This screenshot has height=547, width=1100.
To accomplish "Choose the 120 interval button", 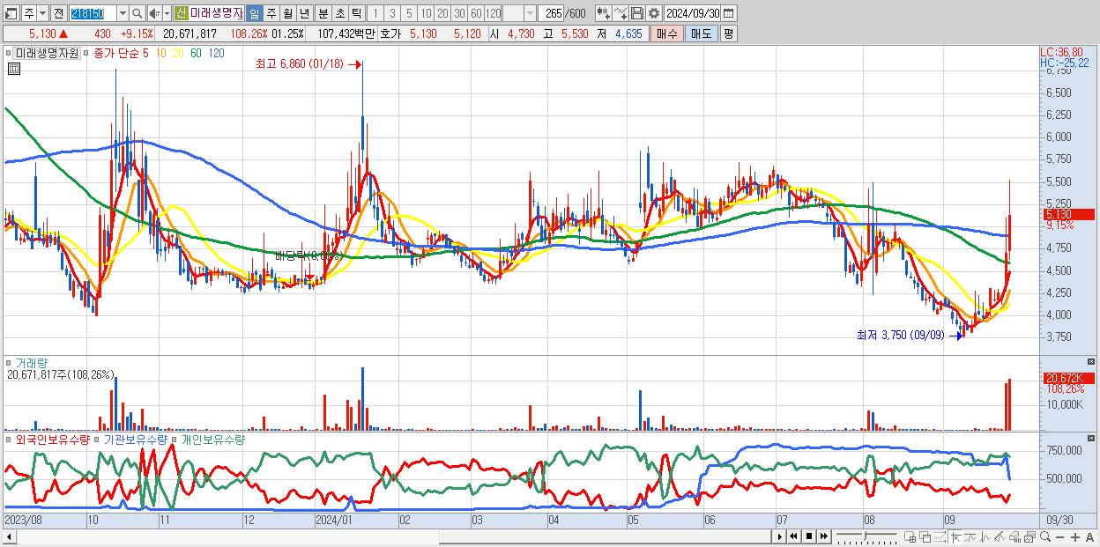I will click(x=494, y=13).
